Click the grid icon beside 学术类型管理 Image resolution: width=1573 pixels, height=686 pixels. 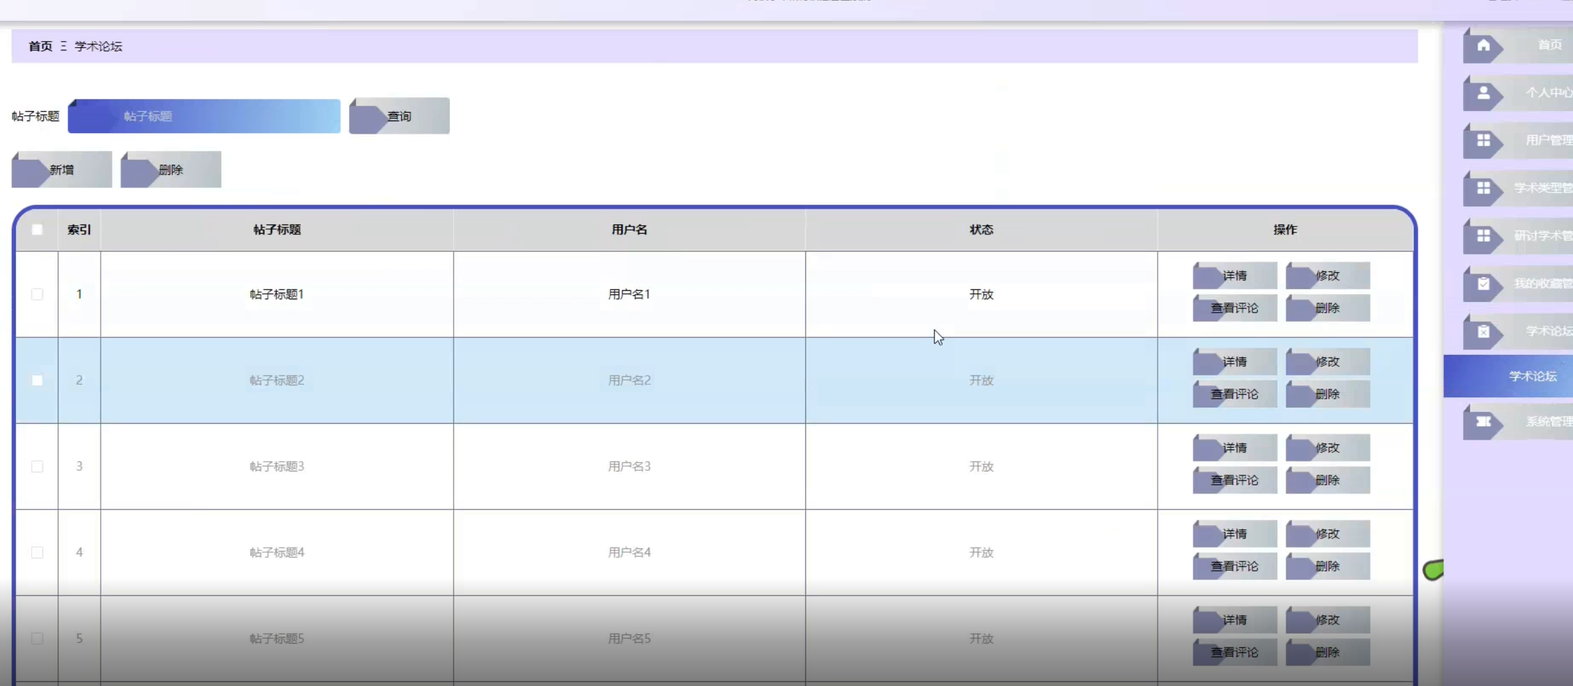tap(1483, 188)
